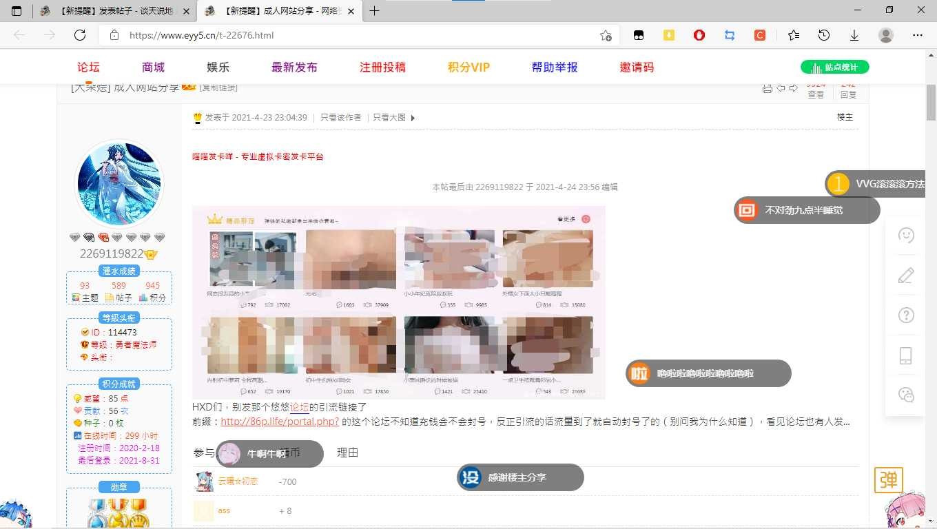Screen dimensions: 937x529
Task: Open the black mask extension icon
Action: (x=639, y=35)
